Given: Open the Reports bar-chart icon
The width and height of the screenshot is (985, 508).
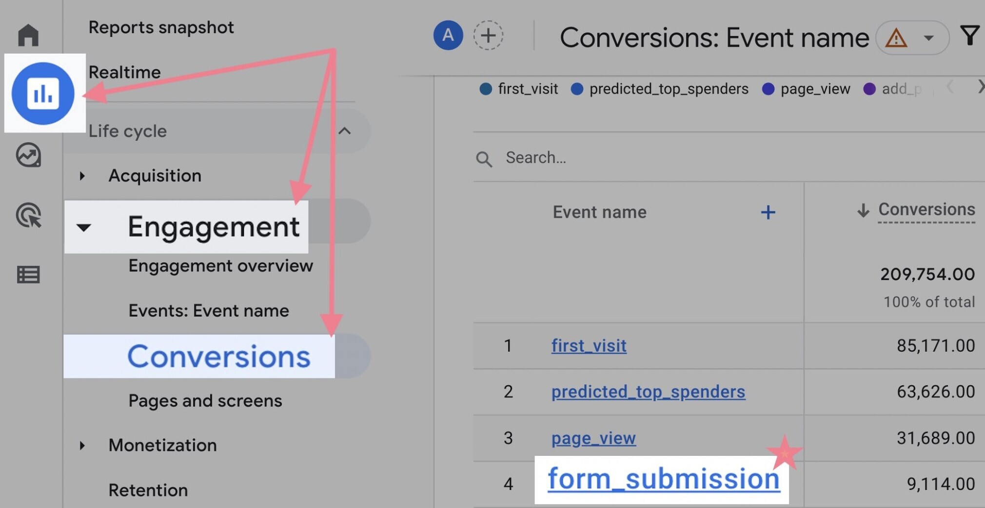Looking at the screenshot, I should point(43,93).
